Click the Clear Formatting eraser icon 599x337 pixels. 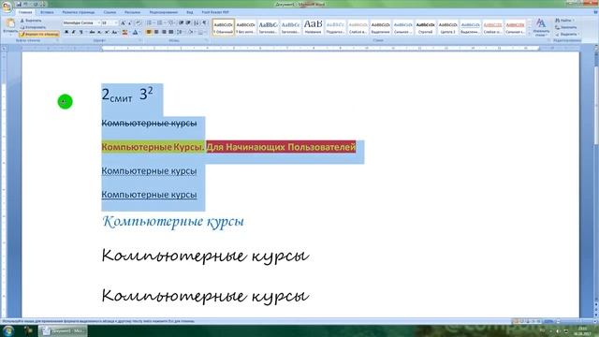point(139,22)
